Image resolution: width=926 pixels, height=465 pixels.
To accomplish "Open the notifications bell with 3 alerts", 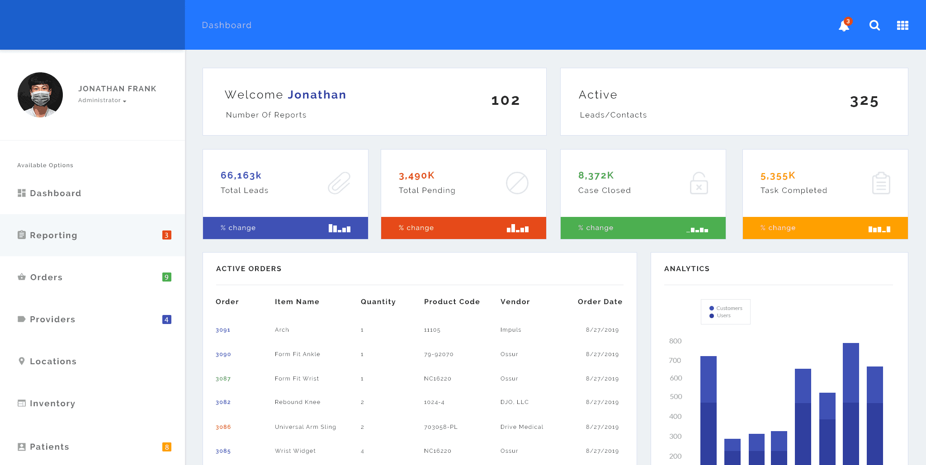I will tap(844, 26).
